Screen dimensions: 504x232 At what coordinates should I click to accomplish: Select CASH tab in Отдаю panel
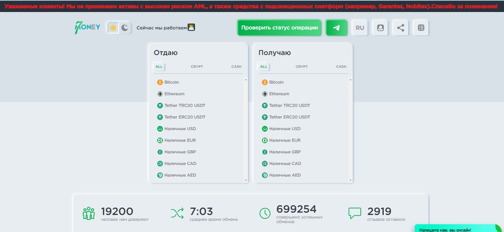pyautogui.click(x=236, y=67)
